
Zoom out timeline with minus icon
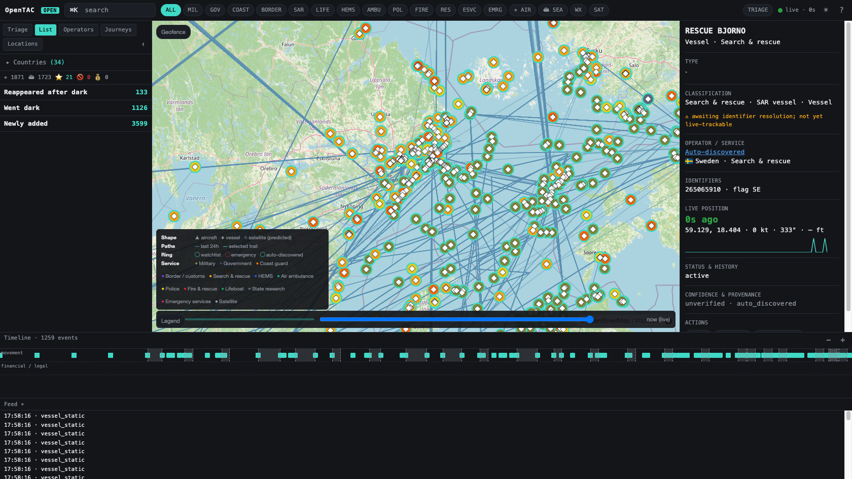point(829,340)
